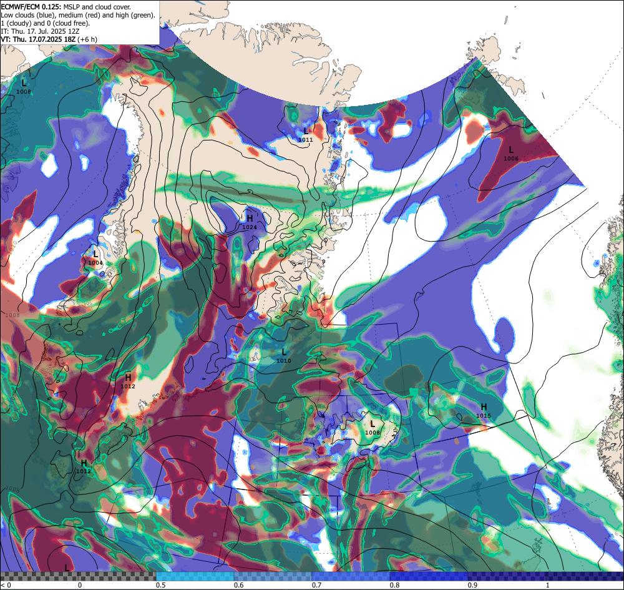Select the '0.6' color scale label

239,585
